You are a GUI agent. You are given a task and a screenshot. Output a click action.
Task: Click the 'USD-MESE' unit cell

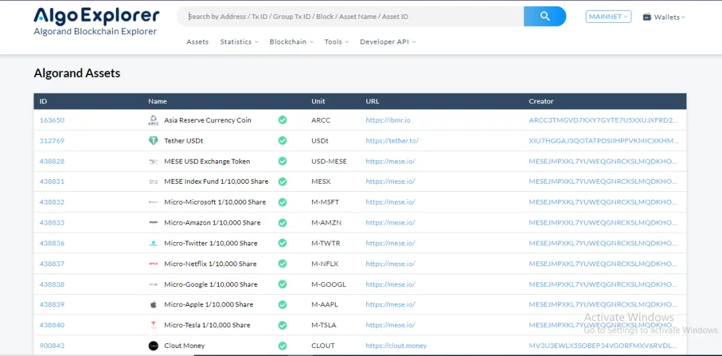point(329,162)
